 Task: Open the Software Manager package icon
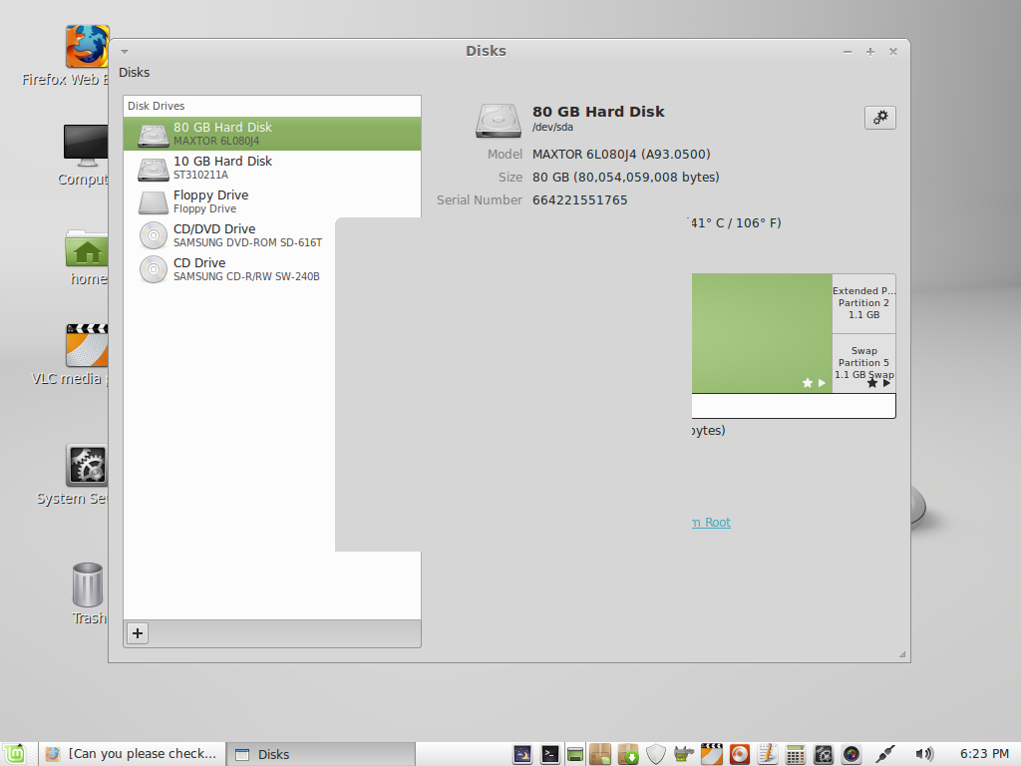[x=599, y=754]
